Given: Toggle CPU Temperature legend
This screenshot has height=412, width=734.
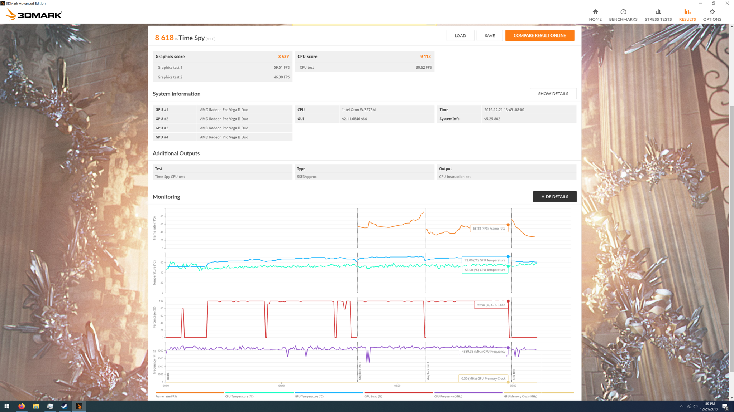Looking at the screenshot, I should [x=259, y=395].
